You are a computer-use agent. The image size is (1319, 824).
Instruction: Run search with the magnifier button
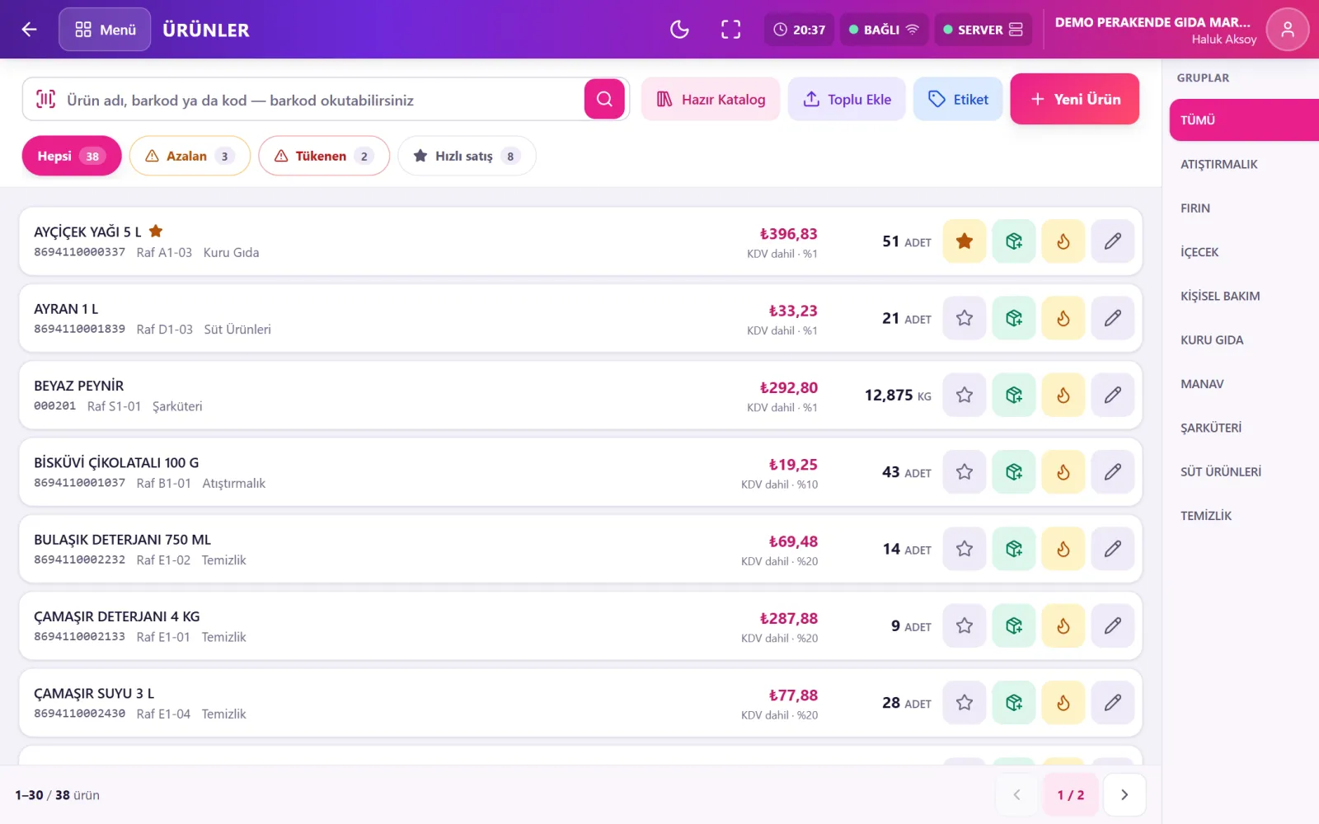[604, 99]
